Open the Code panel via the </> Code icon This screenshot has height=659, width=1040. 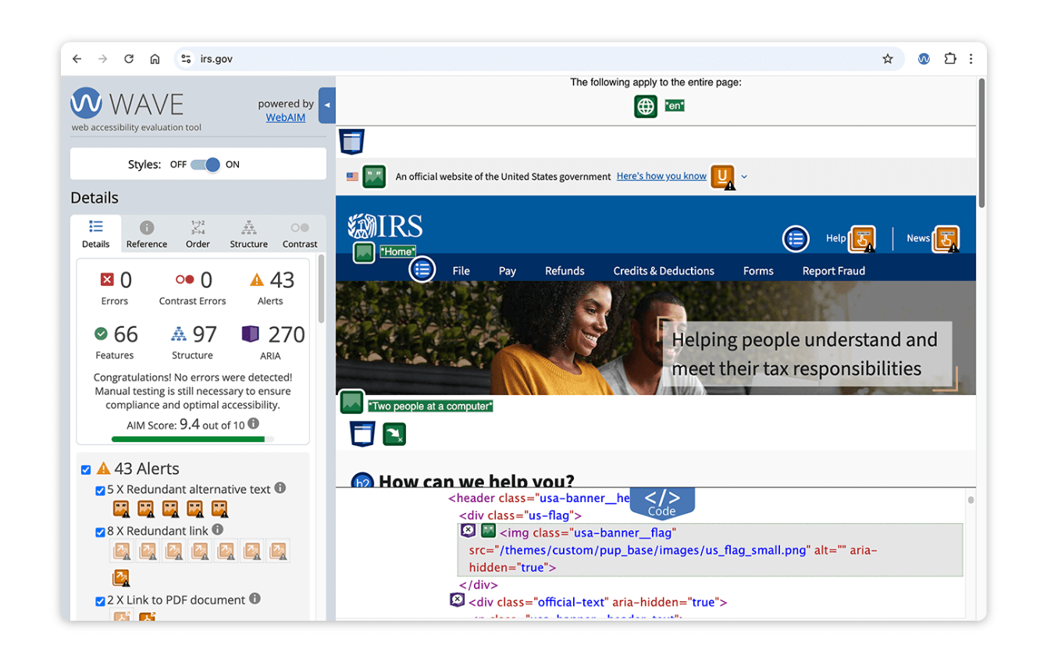(662, 500)
